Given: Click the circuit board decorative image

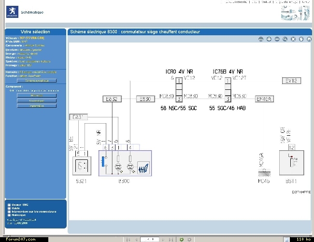Looking at the screenshot, I should 295,13.
